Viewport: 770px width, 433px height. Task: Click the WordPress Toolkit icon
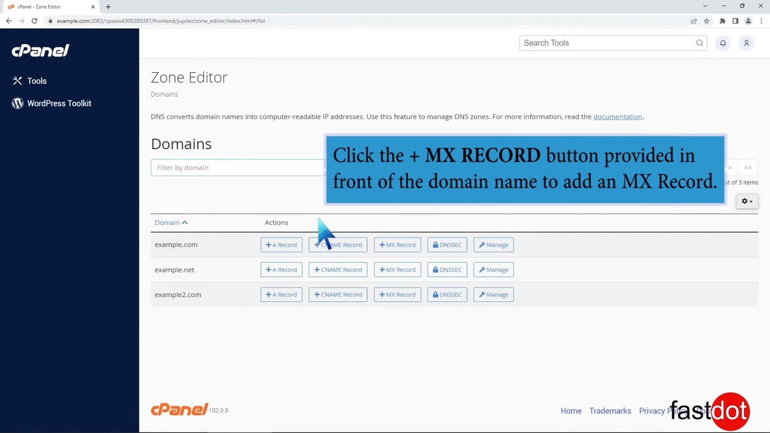17,103
